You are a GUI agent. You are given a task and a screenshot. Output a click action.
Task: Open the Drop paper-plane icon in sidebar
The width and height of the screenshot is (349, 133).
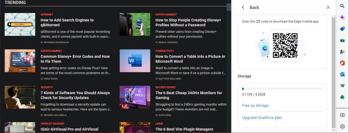(x=342, y=86)
